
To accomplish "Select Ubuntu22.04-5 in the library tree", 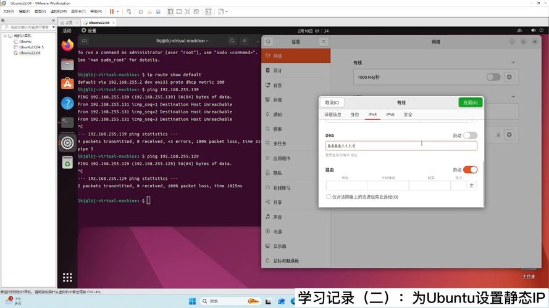I will (x=31, y=47).
